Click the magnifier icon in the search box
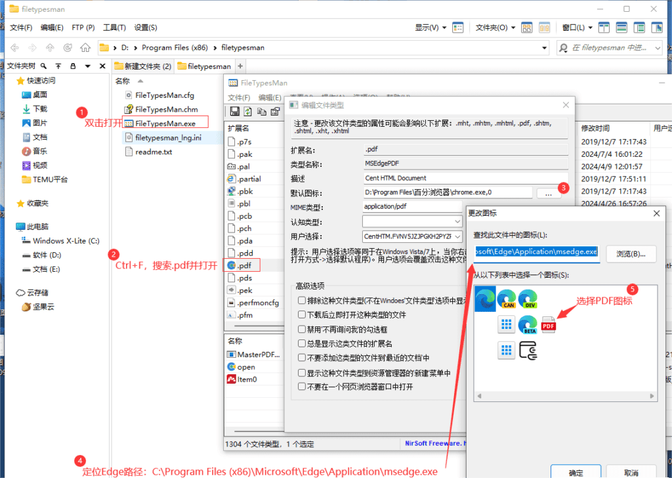Viewport: 672px width, 478px height. [564, 47]
